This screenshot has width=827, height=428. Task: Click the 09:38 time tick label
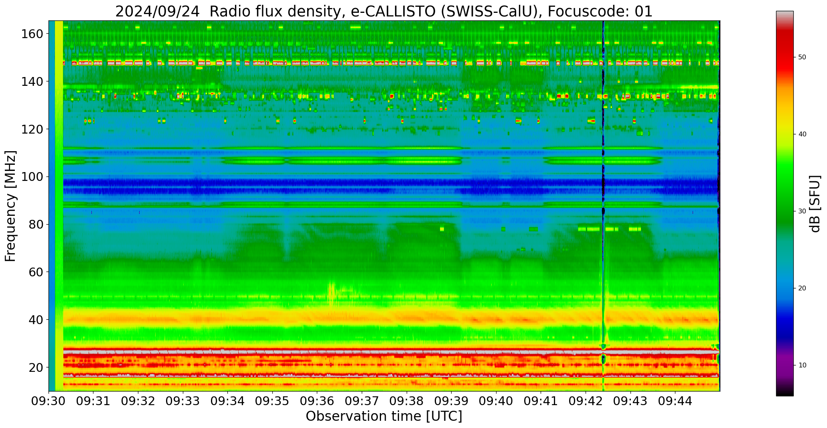[x=407, y=401]
